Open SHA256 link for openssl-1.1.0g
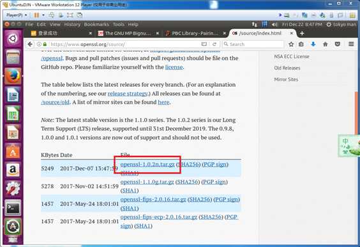The image size is (360, 247). (188, 182)
